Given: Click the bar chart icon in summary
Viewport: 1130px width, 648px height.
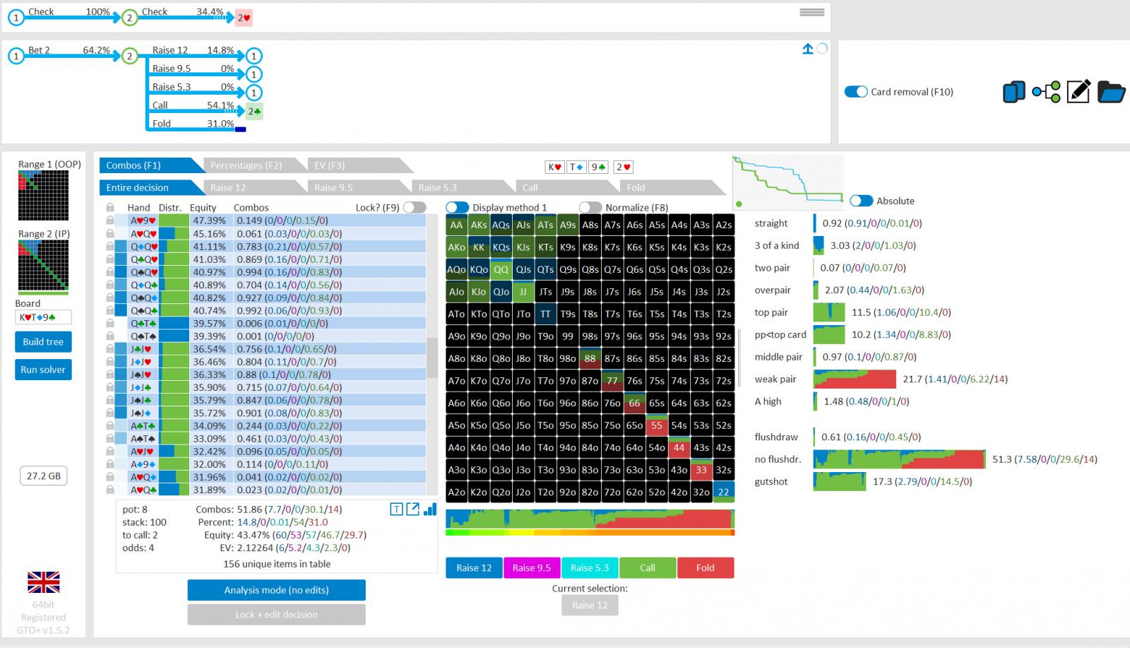Looking at the screenshot, I should click(x=429, y=509).
